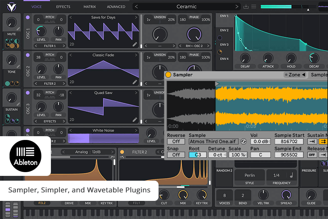328x219 pixels.
Task: Select the ENV 4 tab
Action: (224, 59)
